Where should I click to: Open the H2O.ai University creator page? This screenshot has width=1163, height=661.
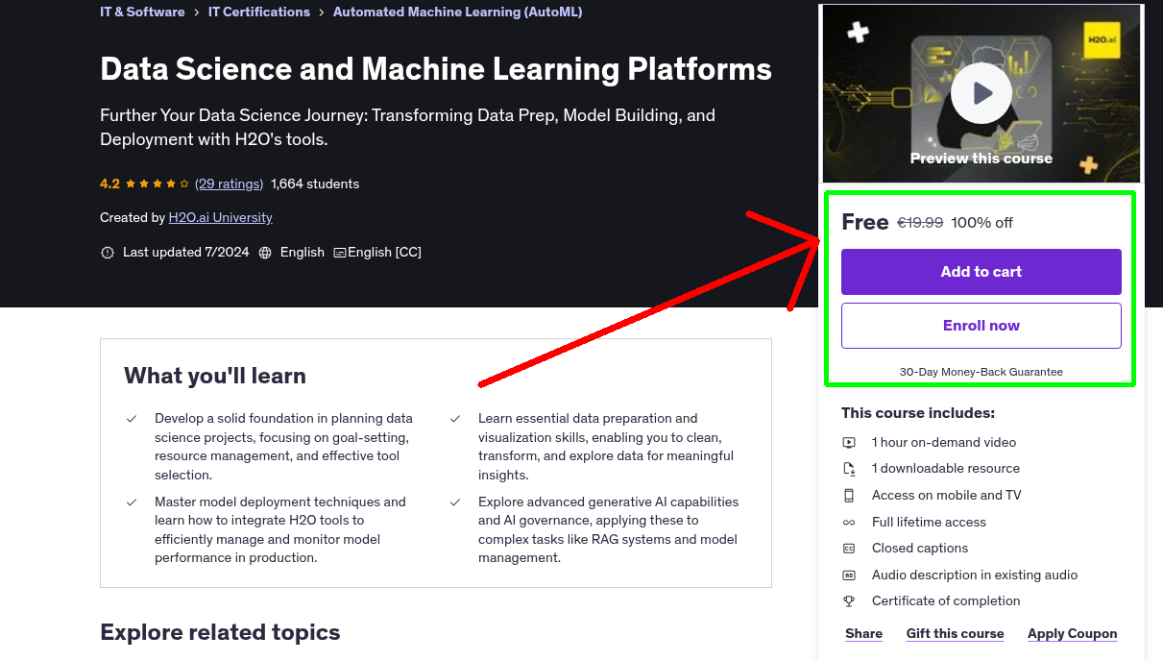[x=220, y=217]
